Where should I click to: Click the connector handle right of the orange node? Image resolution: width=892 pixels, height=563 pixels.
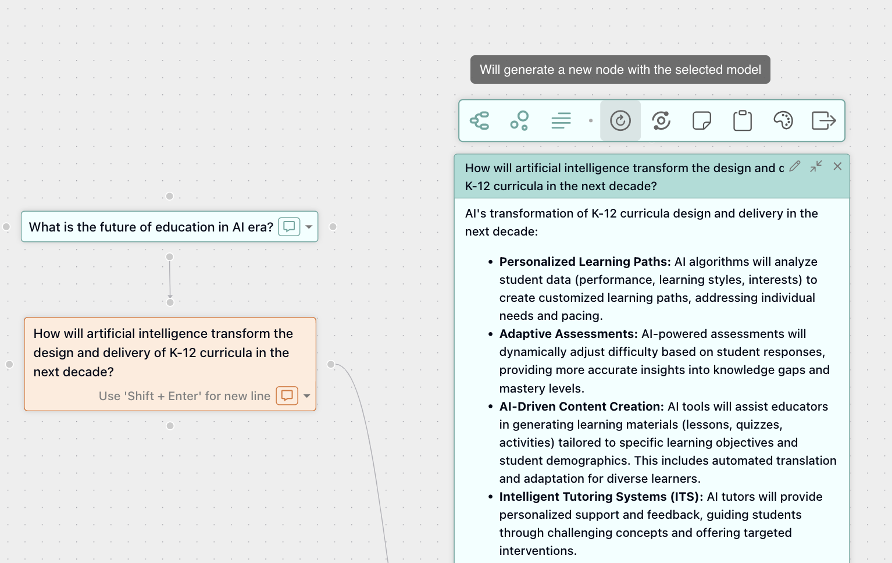point(331,365)
